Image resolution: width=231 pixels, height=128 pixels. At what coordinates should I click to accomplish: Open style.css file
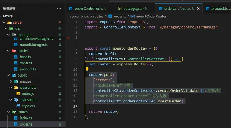click(28, 106)
